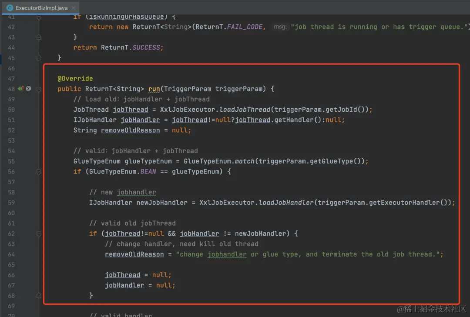The height and width of the screenshot is (317, 470).
Task: Click newJobHandler in the line 62 condition
Action: coord(261,234)
